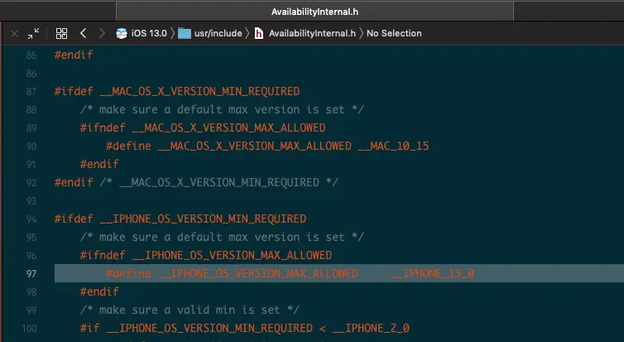Click '__MAC_OS_X_VERSION_MIN_REQUIRED' on line 87
Viewport: 624px width, 342px height.
click(x=199, y=92)
